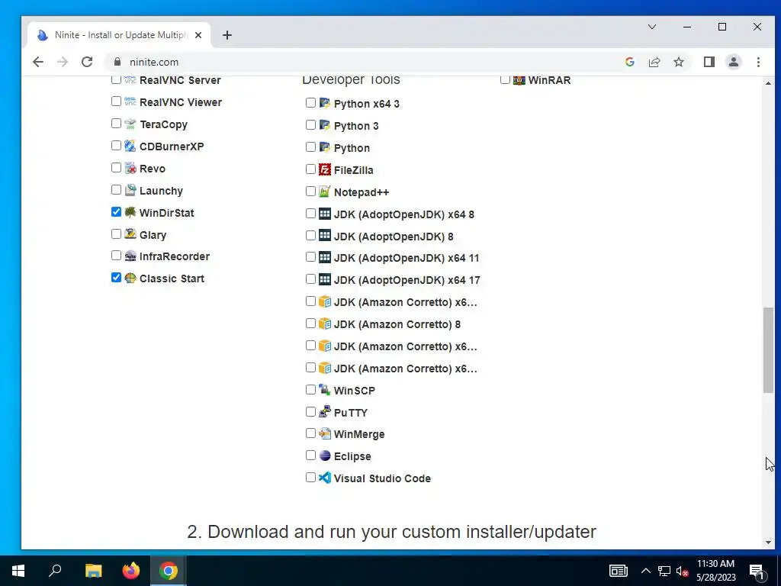Uncheck the WinDirStat checkbox
781x586 pixels.
click(x=116, y=212)
